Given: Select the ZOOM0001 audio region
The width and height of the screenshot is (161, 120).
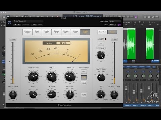Looking at the screenshot, I should [131, 44].
